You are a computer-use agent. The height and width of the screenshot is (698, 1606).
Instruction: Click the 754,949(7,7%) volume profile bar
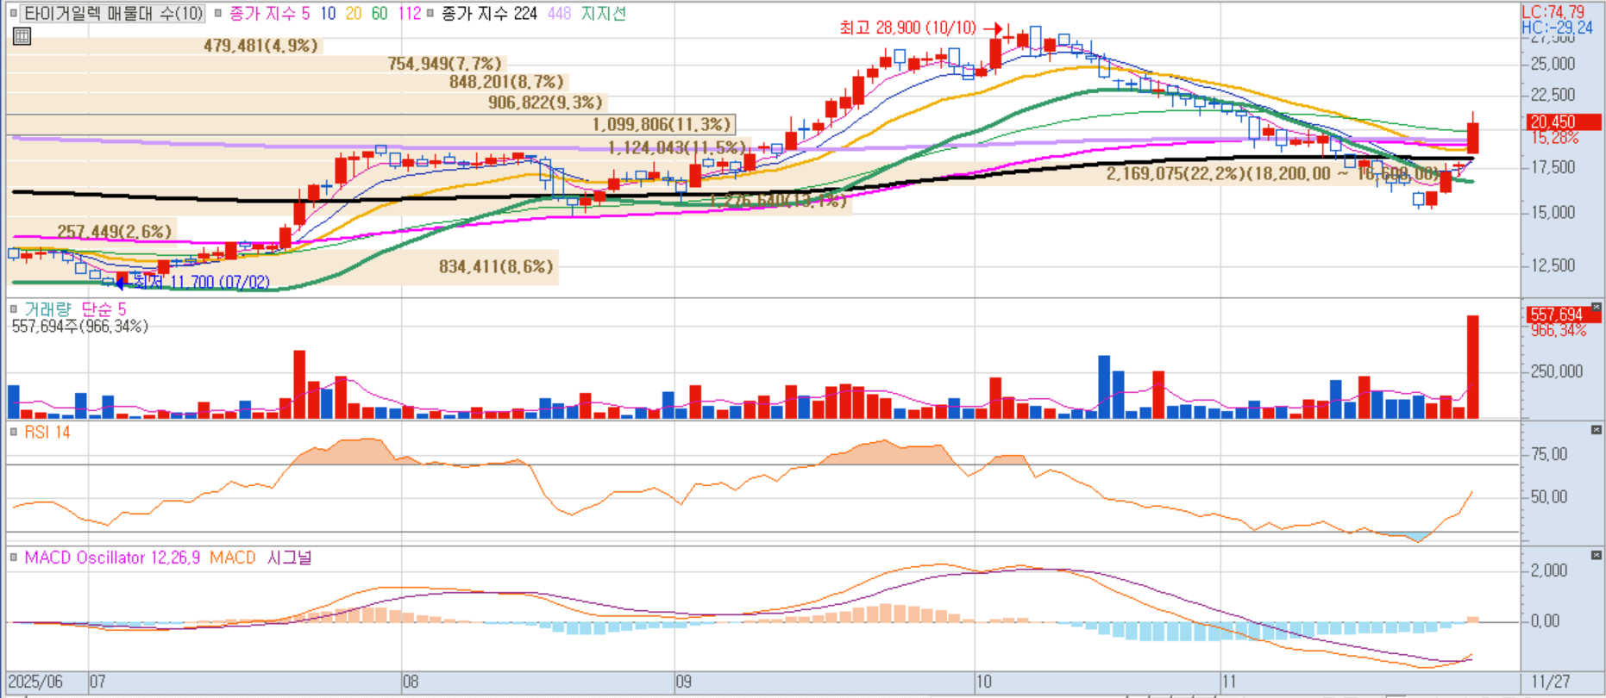[256, 64]
